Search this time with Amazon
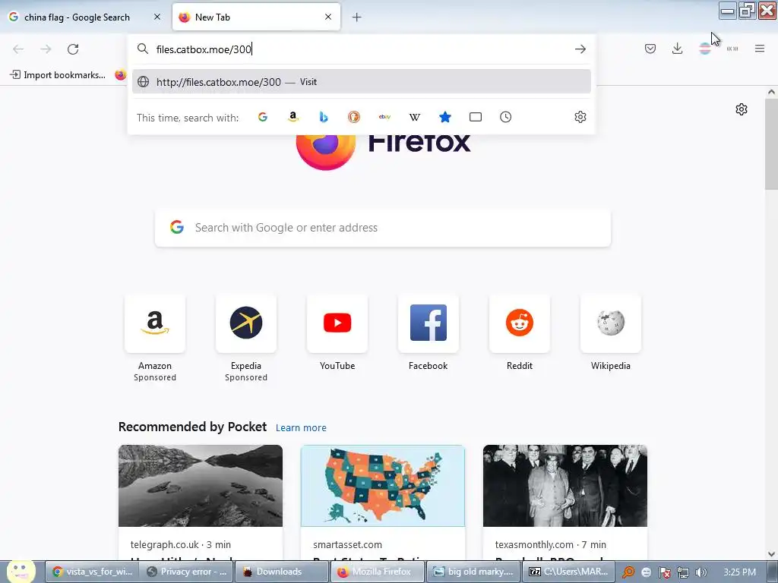Screen dimensions: 778x583 tap(293, 117)
